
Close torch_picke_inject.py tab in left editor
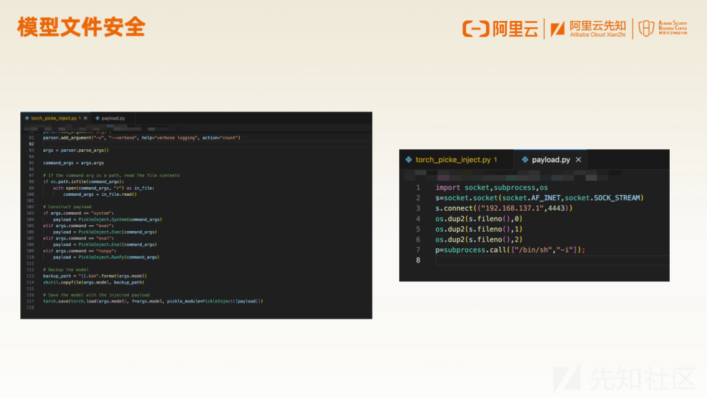(x=85, y=118)
